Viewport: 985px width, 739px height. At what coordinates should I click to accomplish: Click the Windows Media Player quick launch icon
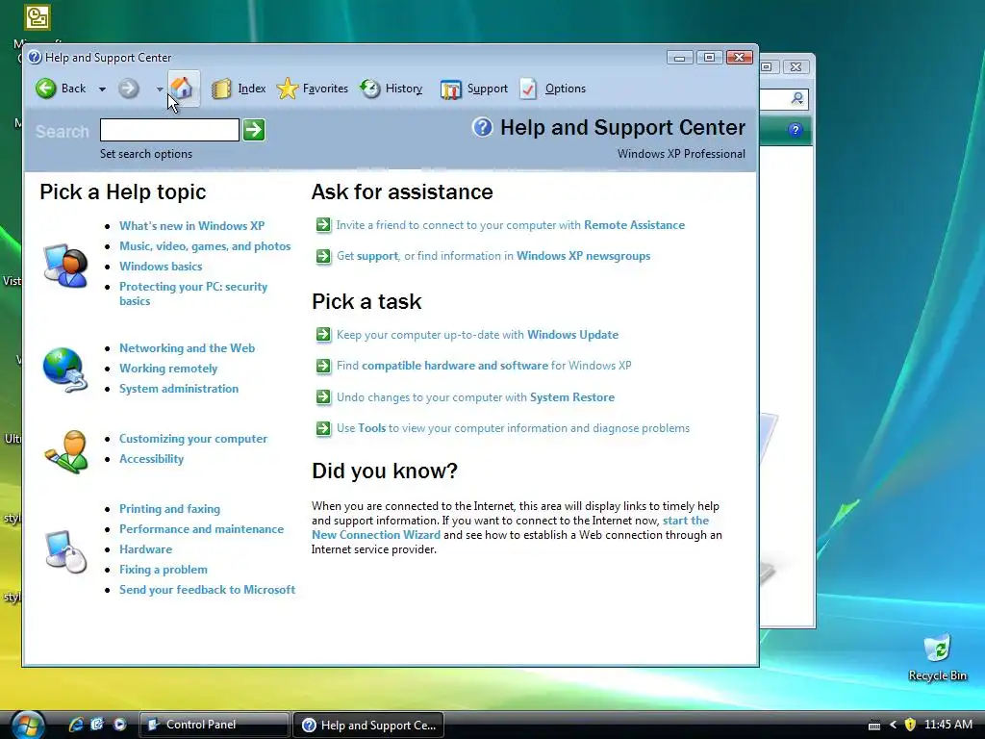(119, 725)
